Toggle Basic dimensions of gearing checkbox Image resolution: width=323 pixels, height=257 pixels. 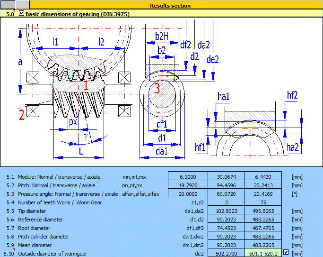tap(21, 13)
